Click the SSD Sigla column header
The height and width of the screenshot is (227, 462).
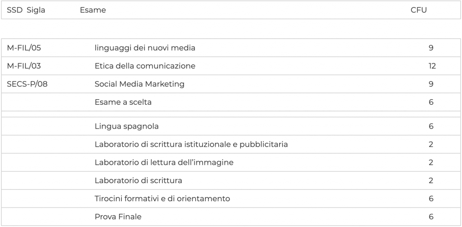[x=26, y=10]
